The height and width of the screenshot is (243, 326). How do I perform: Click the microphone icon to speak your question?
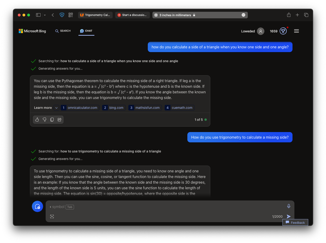pyautogui.click(x=289, y=206)
